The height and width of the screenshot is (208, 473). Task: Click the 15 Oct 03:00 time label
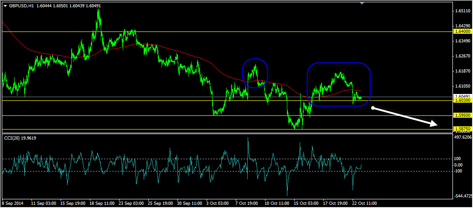tap(307, 203)
